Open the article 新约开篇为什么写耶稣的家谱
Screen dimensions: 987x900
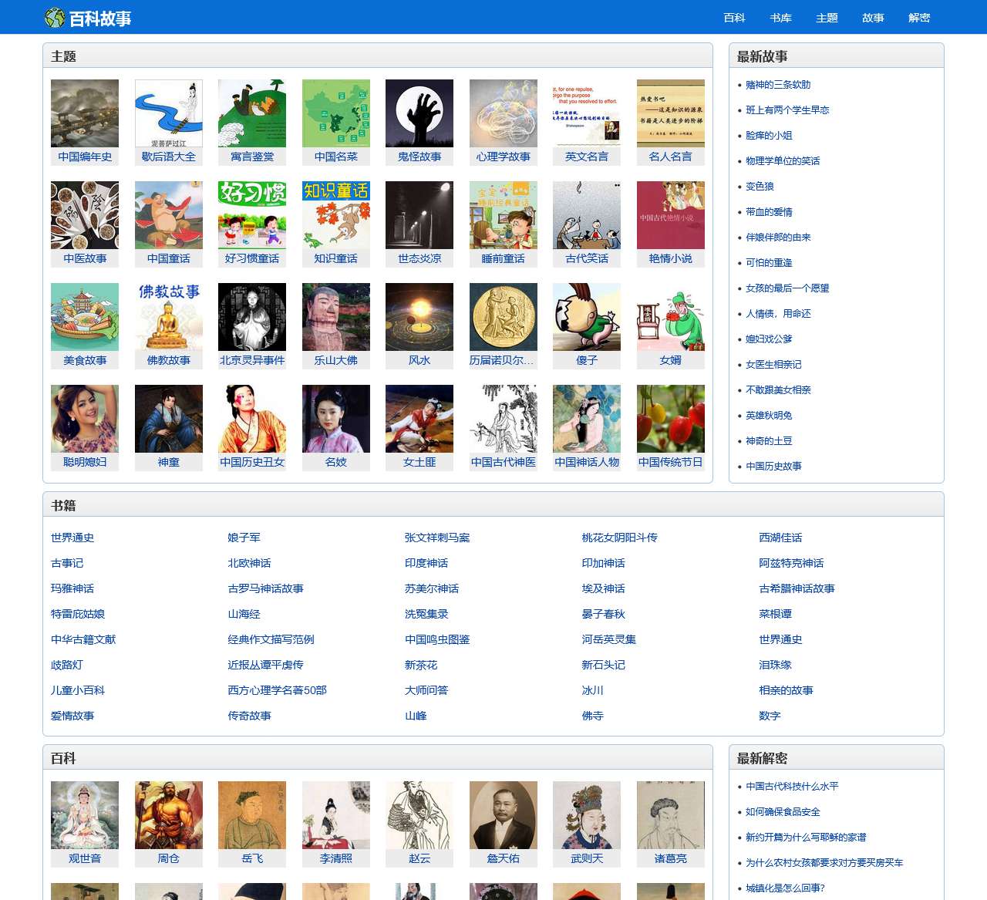(x=806, y=838)
